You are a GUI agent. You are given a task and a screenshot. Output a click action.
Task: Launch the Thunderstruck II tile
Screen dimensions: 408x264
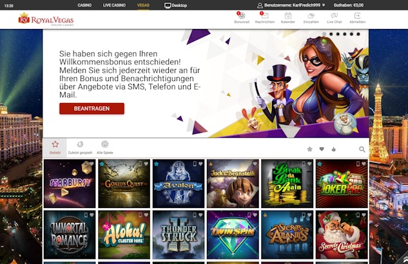click(x=179, y=234)
